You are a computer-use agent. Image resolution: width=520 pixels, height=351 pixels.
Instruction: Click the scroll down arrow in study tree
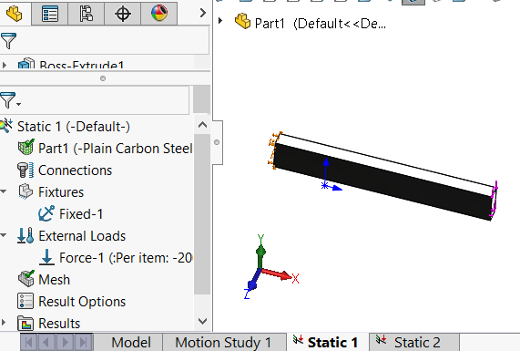202,321
